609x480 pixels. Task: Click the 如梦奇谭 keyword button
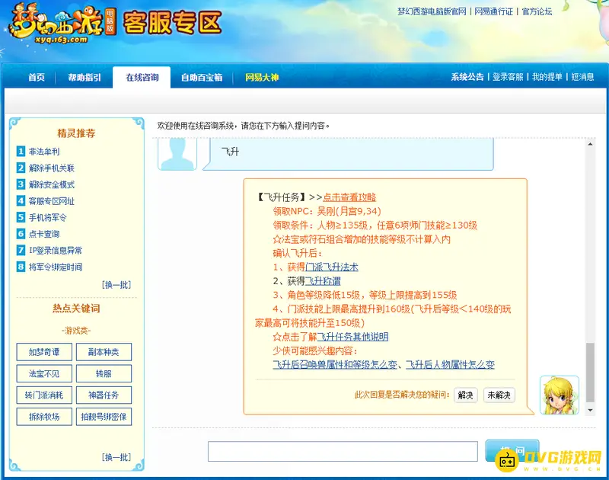click(44, 352)
